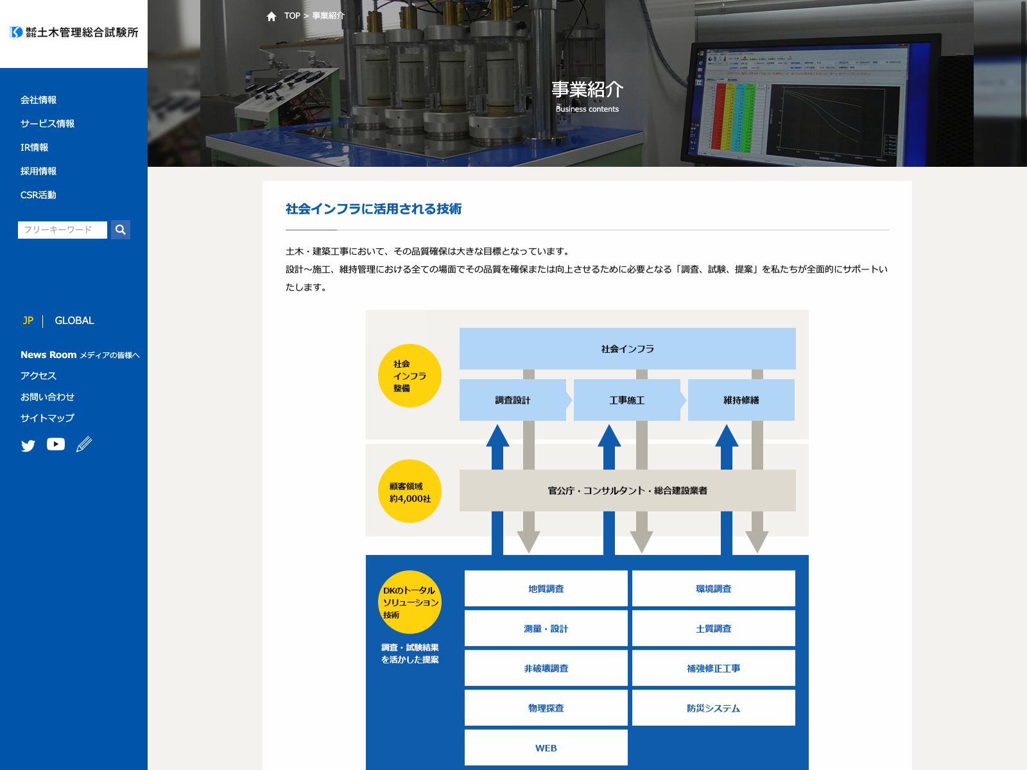Click the 地質調査 service box

tap(546, 588)
